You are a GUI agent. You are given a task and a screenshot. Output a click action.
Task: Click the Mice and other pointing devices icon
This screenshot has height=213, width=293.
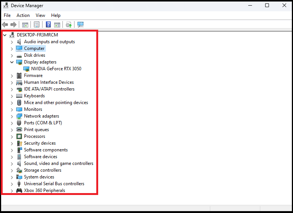(19, 103)
